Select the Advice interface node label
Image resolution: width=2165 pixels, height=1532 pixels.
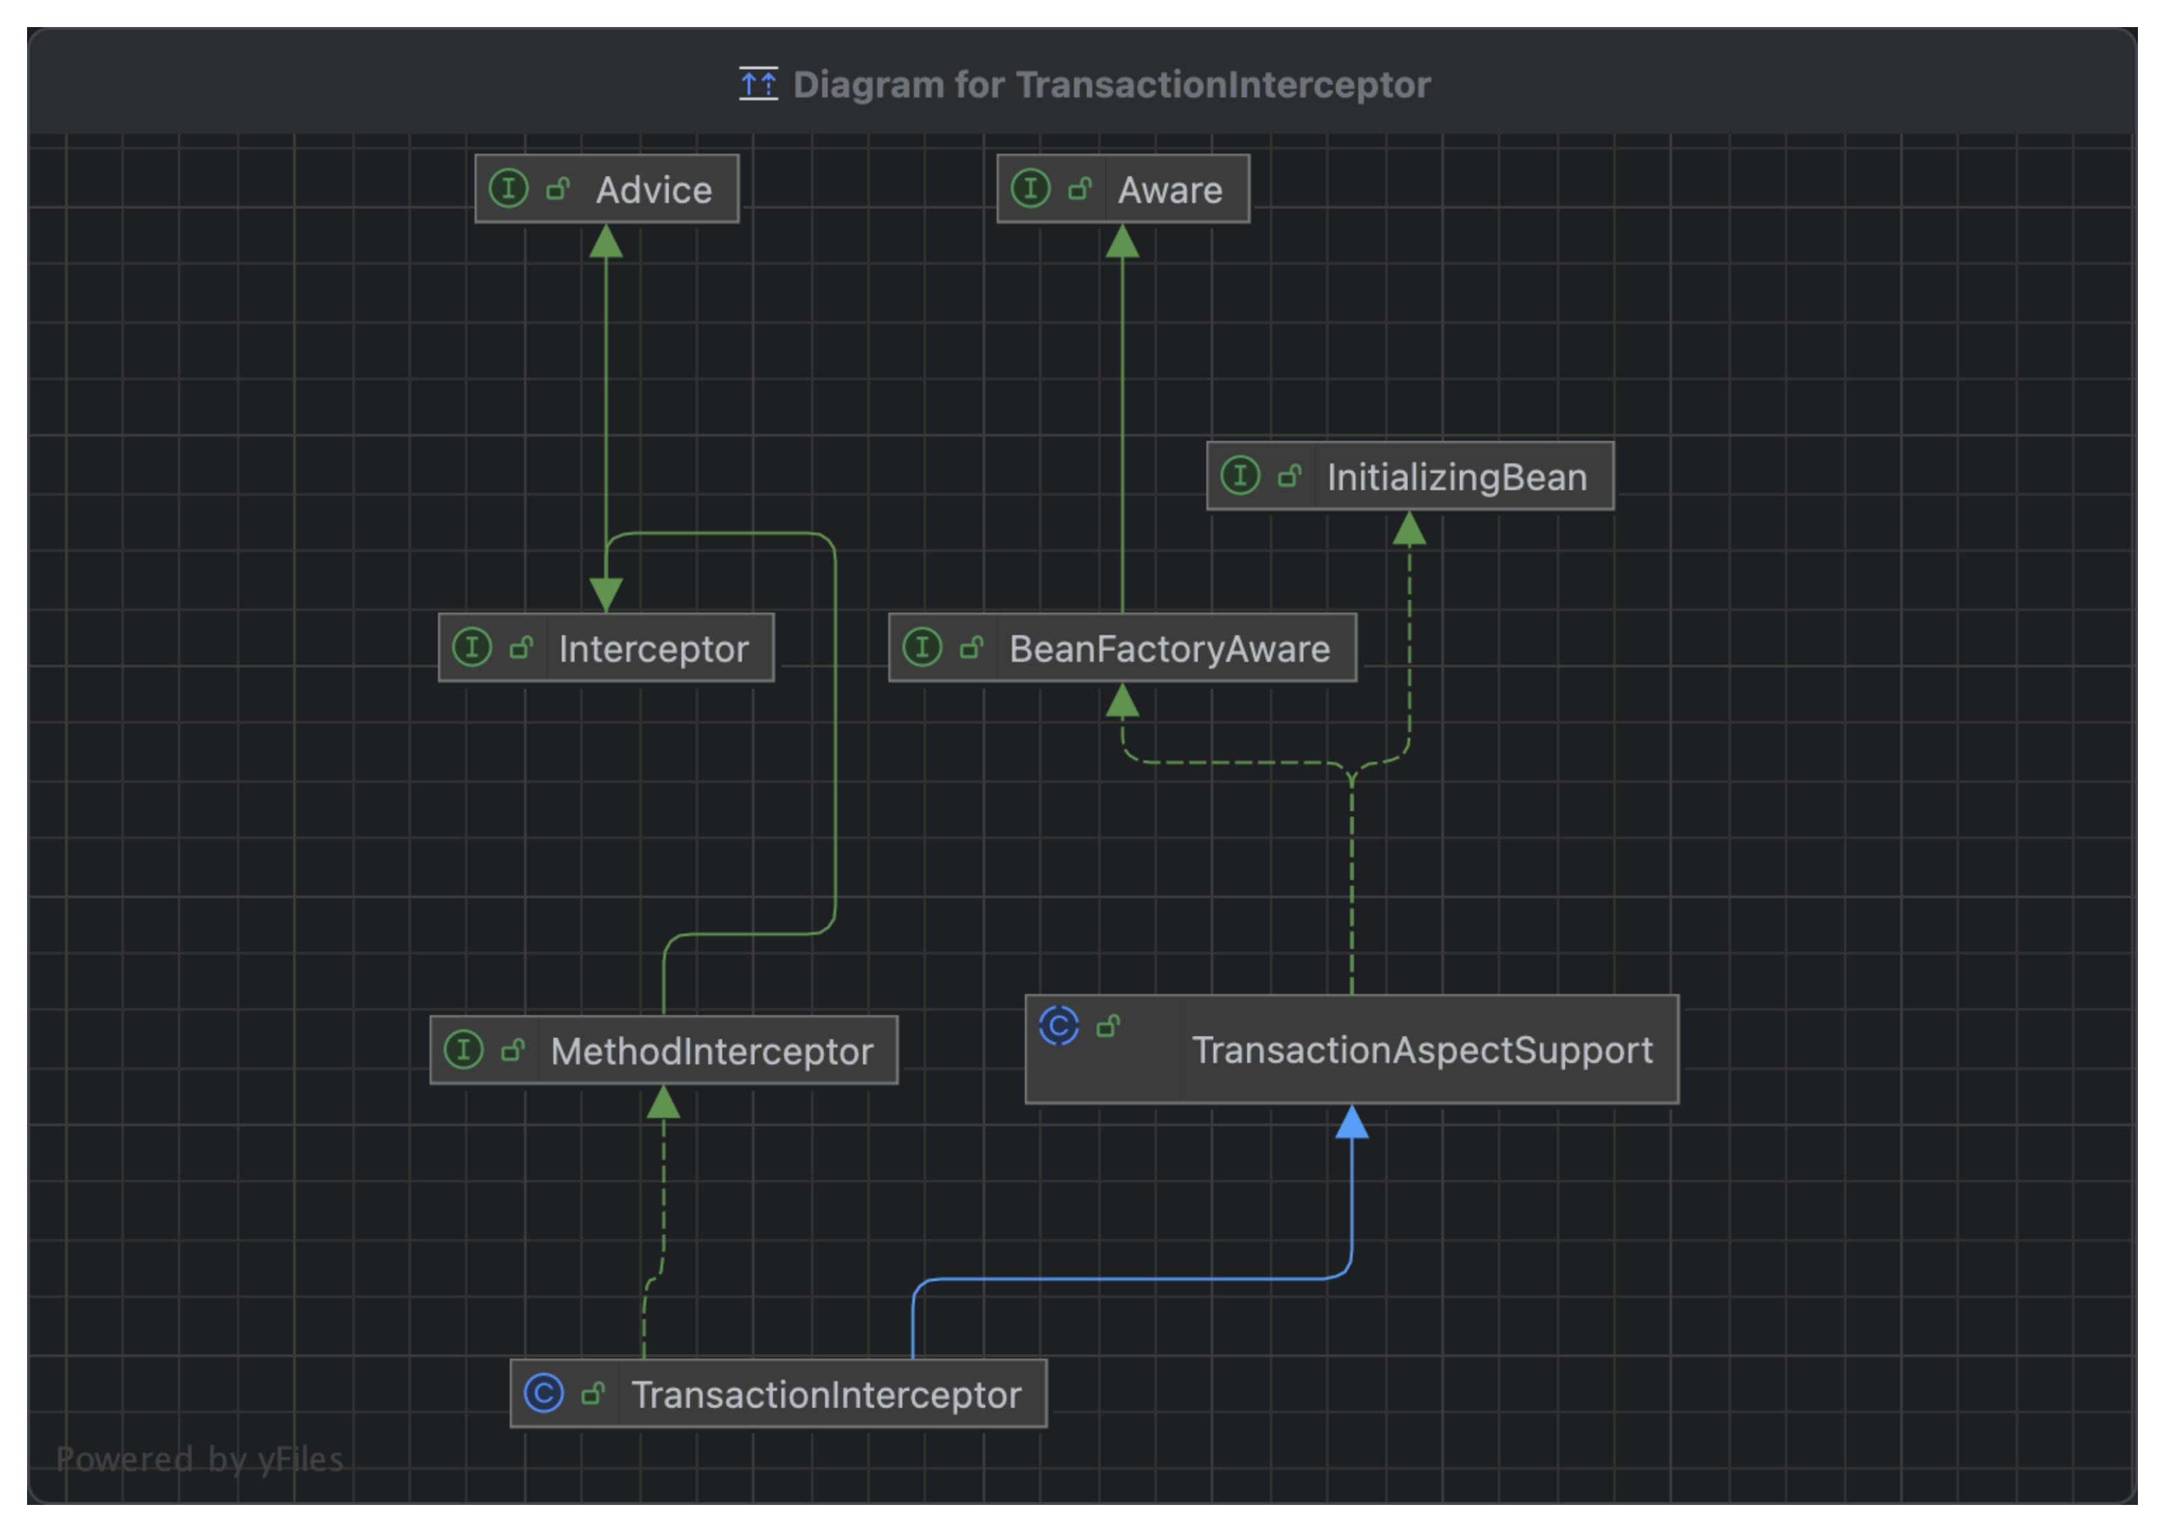(x=654, y=191)
